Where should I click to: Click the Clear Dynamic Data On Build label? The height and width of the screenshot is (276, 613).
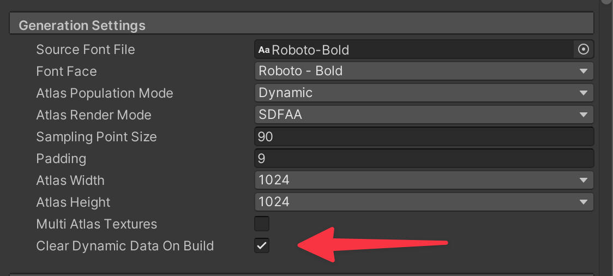pyautogui.click(x=124, y=246)
